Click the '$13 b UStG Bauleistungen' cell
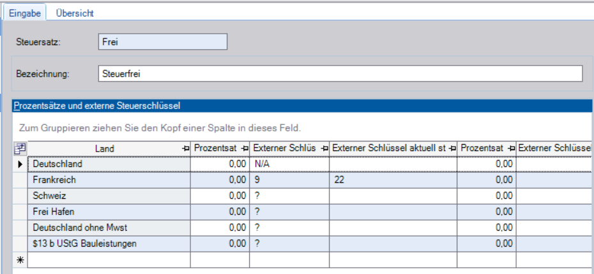This screenshot has width=594, height=274. pyautogui.click(x=109, y=243)
